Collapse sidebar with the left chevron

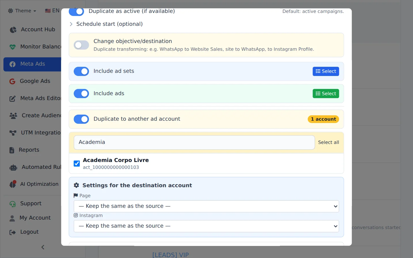[x=43, y=247]
